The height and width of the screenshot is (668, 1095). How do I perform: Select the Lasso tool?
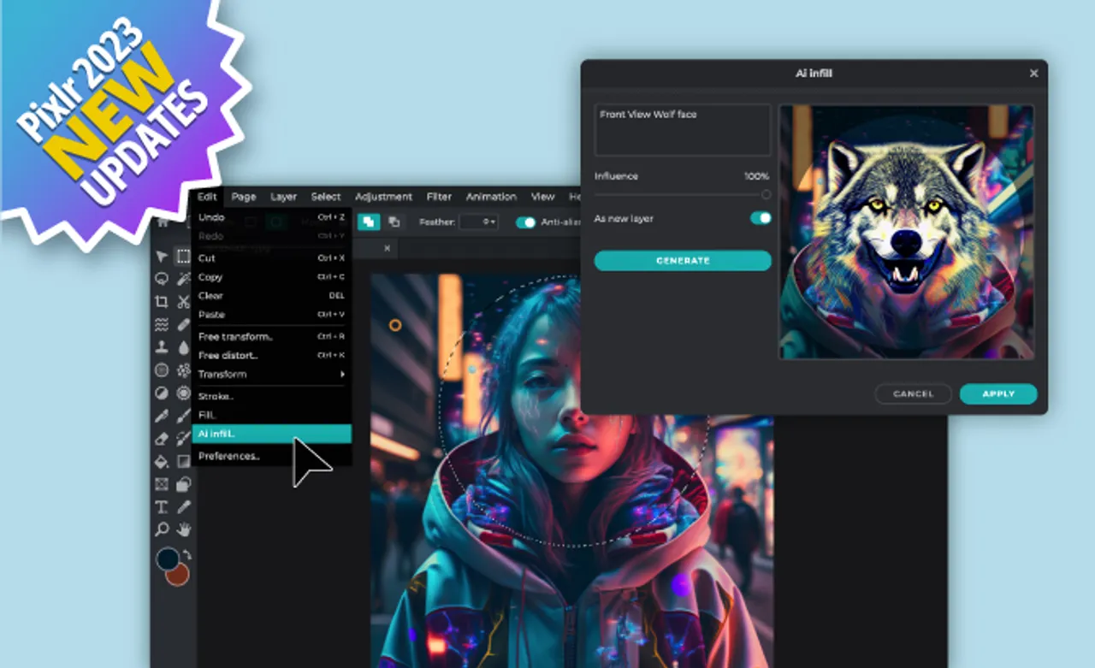[161, 279]
